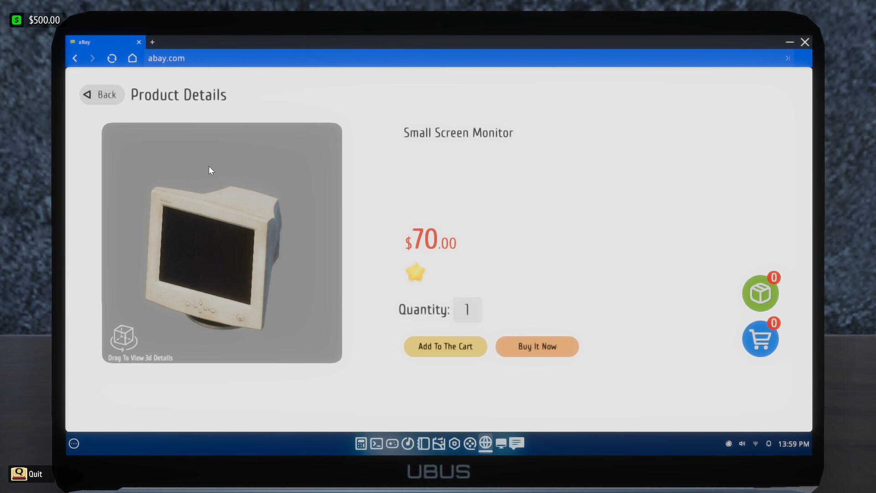Click the browser extensions expander arrow

[x=787, y=58]
